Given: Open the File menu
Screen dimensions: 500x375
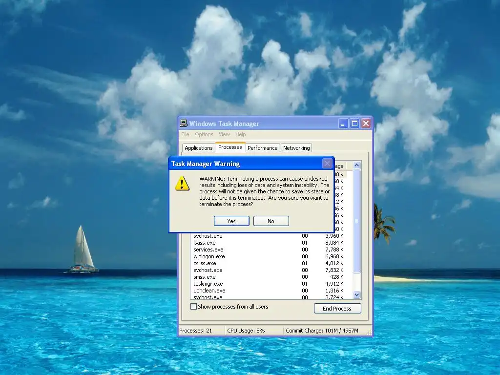Looking at the screenshot, I should [185, 134].
